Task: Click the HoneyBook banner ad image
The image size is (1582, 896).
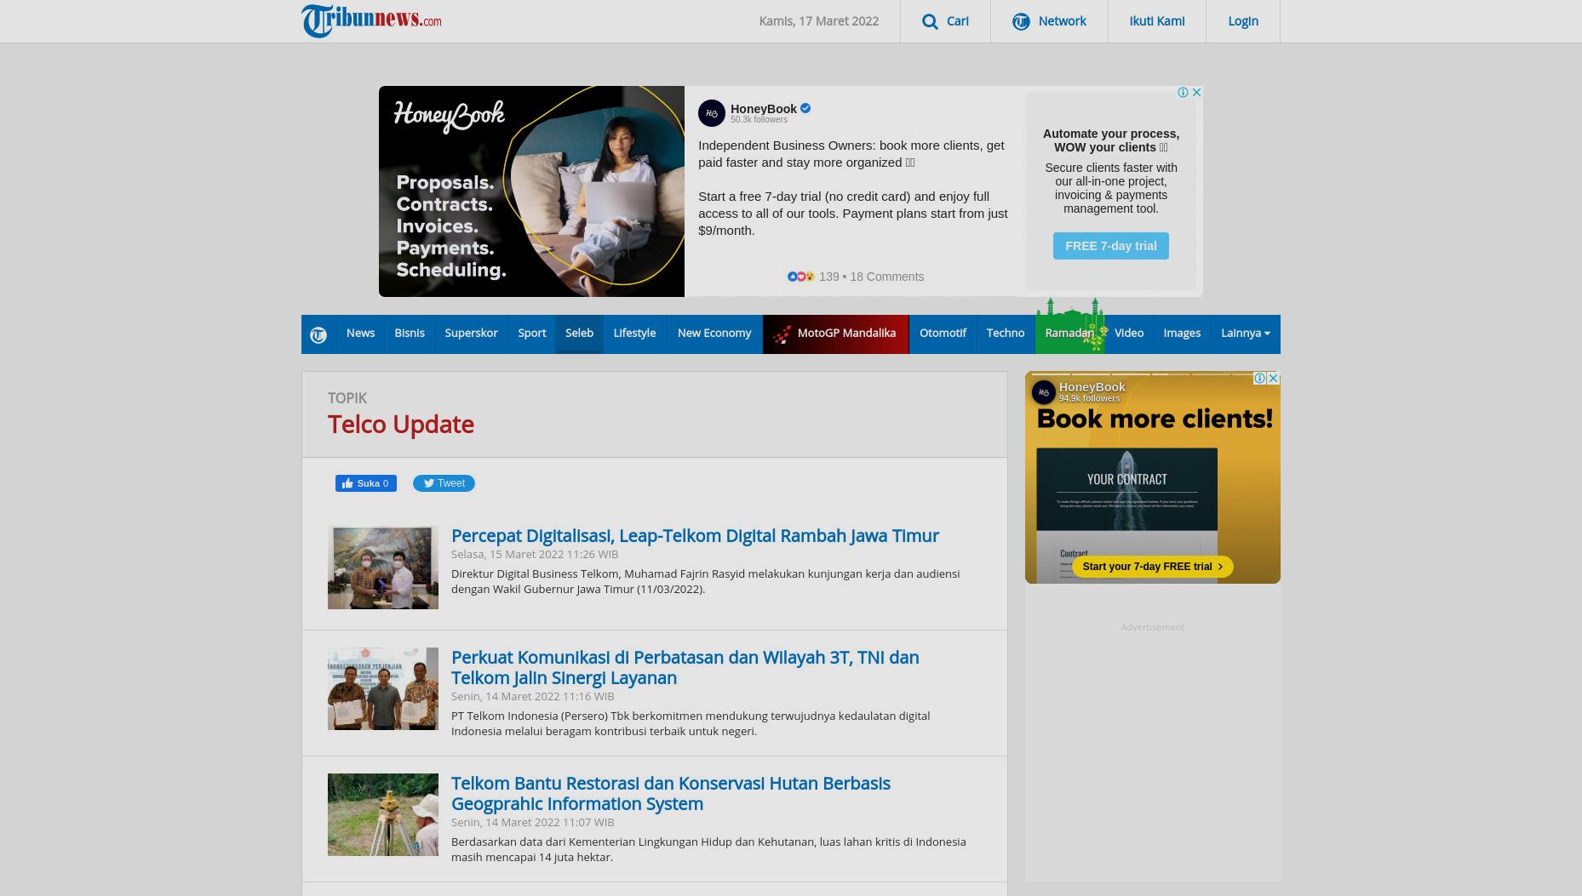Action: 531,191
